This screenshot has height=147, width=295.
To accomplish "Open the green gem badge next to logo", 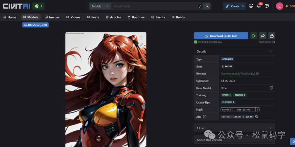I will tap(39, 6).
